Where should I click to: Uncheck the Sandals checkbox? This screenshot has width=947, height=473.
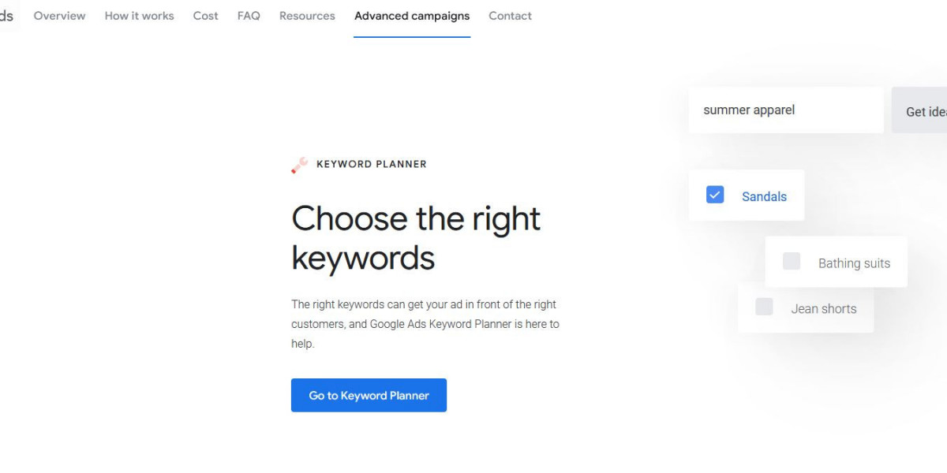(x=715, y=195)
